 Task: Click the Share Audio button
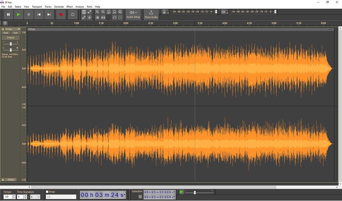point(151,15)
